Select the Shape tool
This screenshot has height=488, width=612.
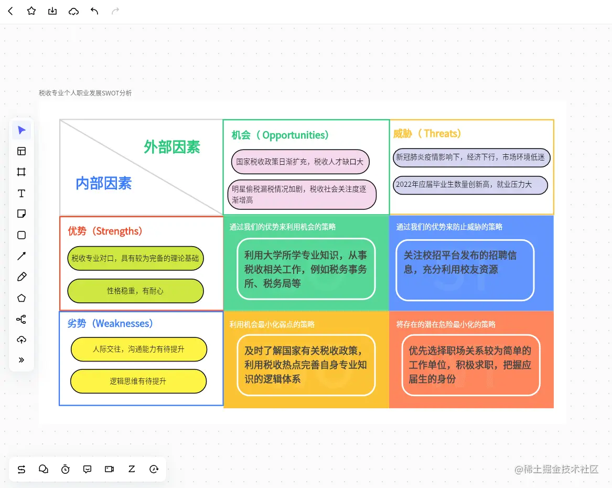coord(22,235)
